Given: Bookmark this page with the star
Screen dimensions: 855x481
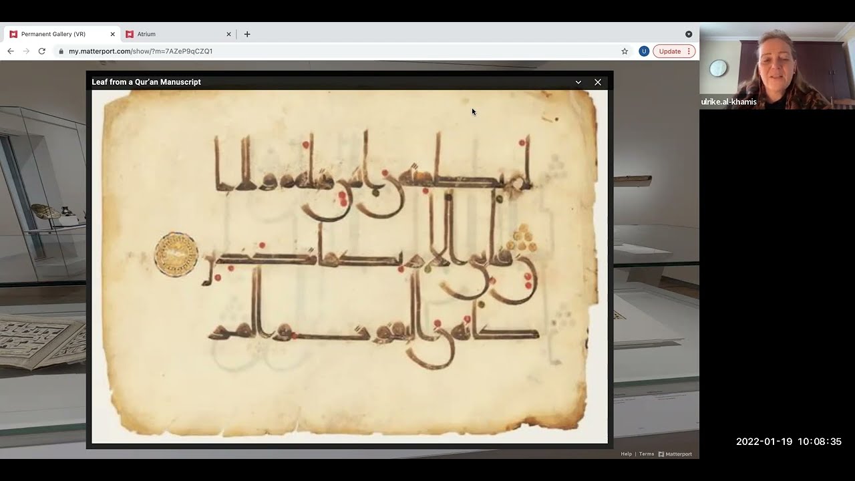Looking at the screenshot, I should pyautogui.click(x=625, y=51).
